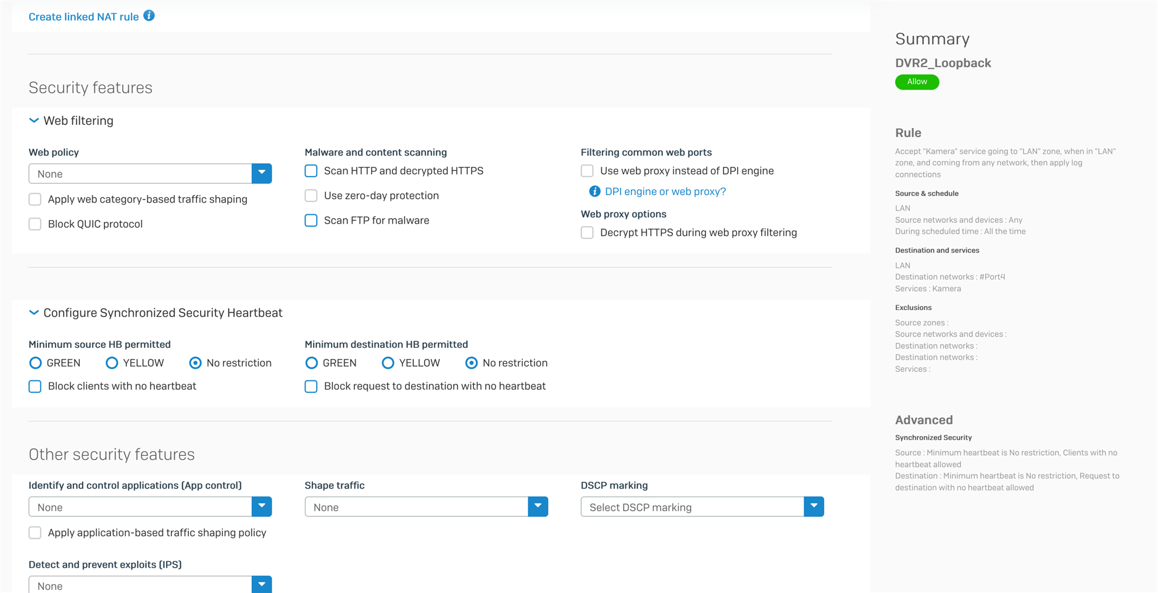Check Scan FTP for malware
Screen dimensions: 1158x593
coord(311,220)
